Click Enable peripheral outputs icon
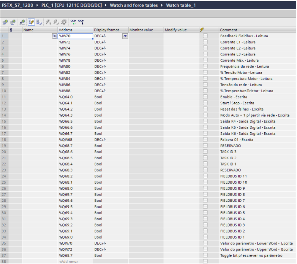 (64, 22)
